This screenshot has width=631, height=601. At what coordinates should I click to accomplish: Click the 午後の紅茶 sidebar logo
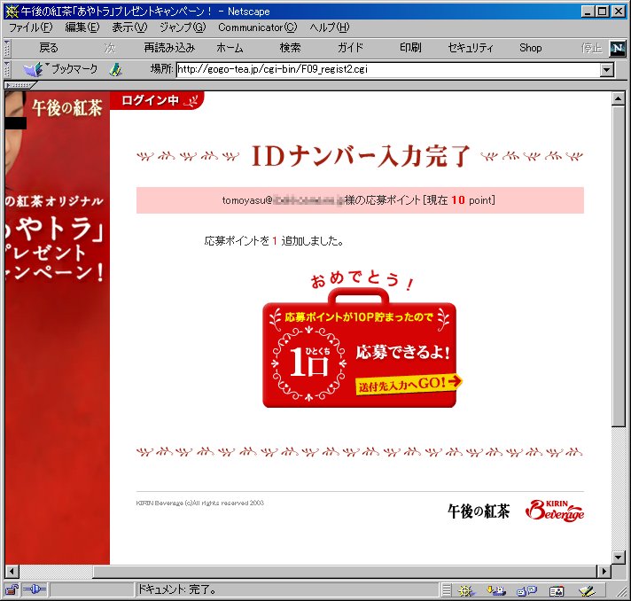(x=66, y=108)
